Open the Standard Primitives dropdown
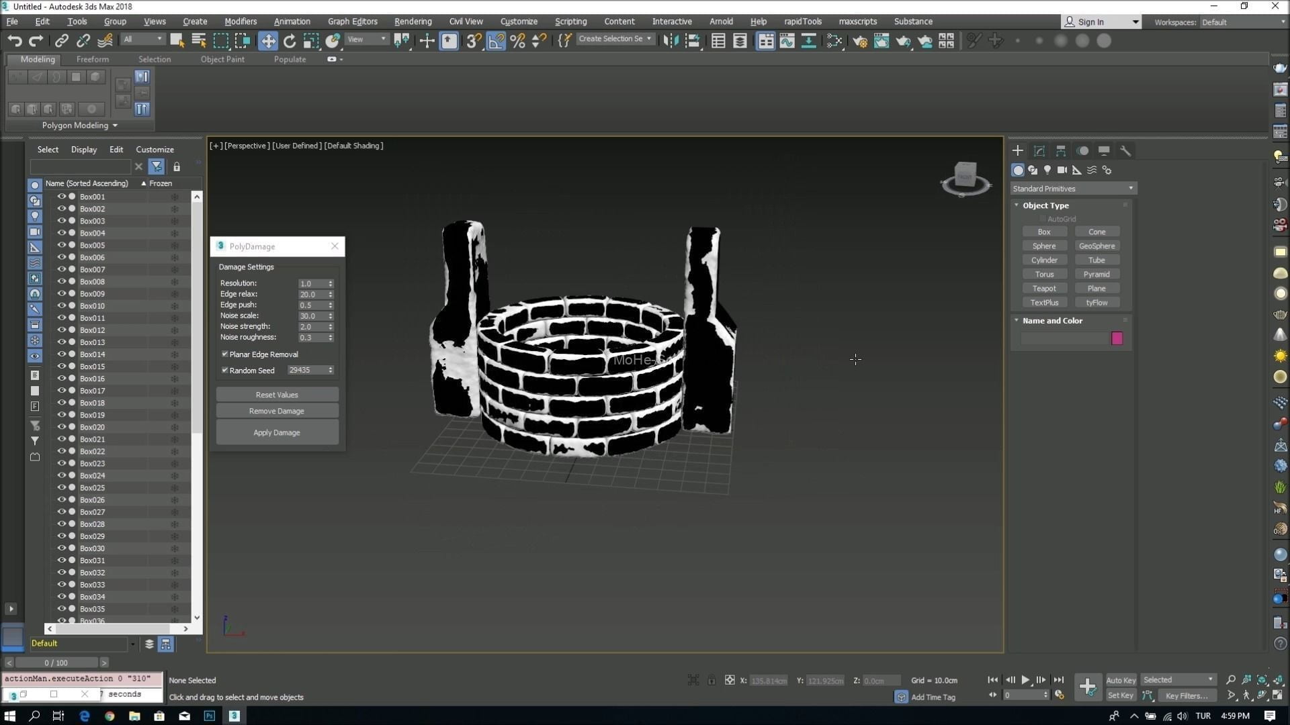The width and height of the screenshot is (1290, 725). 1072,189
